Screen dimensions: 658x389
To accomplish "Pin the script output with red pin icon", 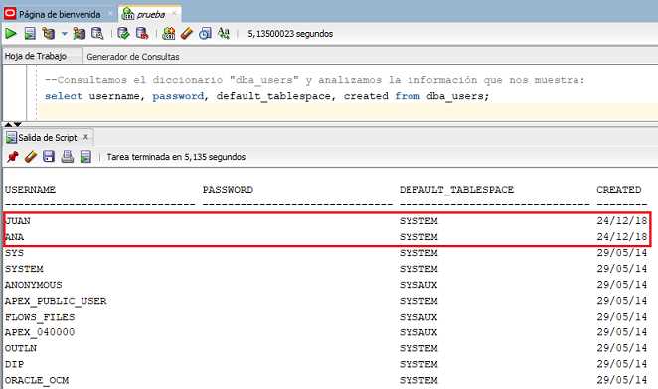I will [13, 157].
